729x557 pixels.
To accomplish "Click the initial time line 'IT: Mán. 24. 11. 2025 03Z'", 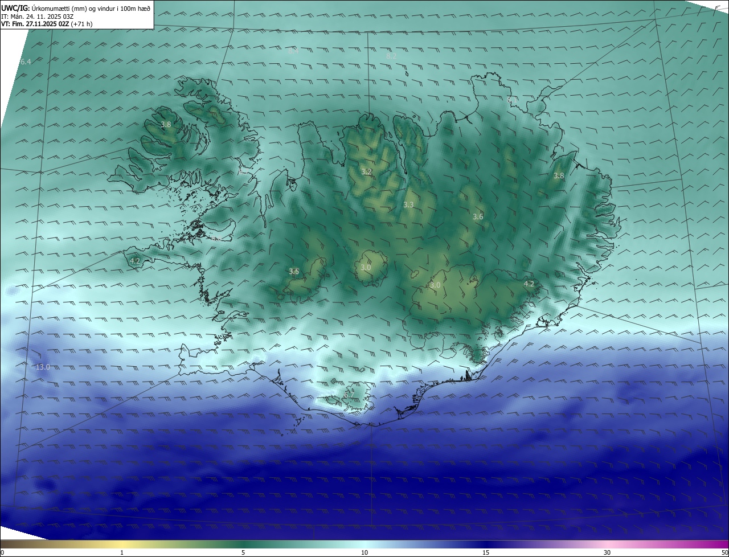I will [38, 17].
